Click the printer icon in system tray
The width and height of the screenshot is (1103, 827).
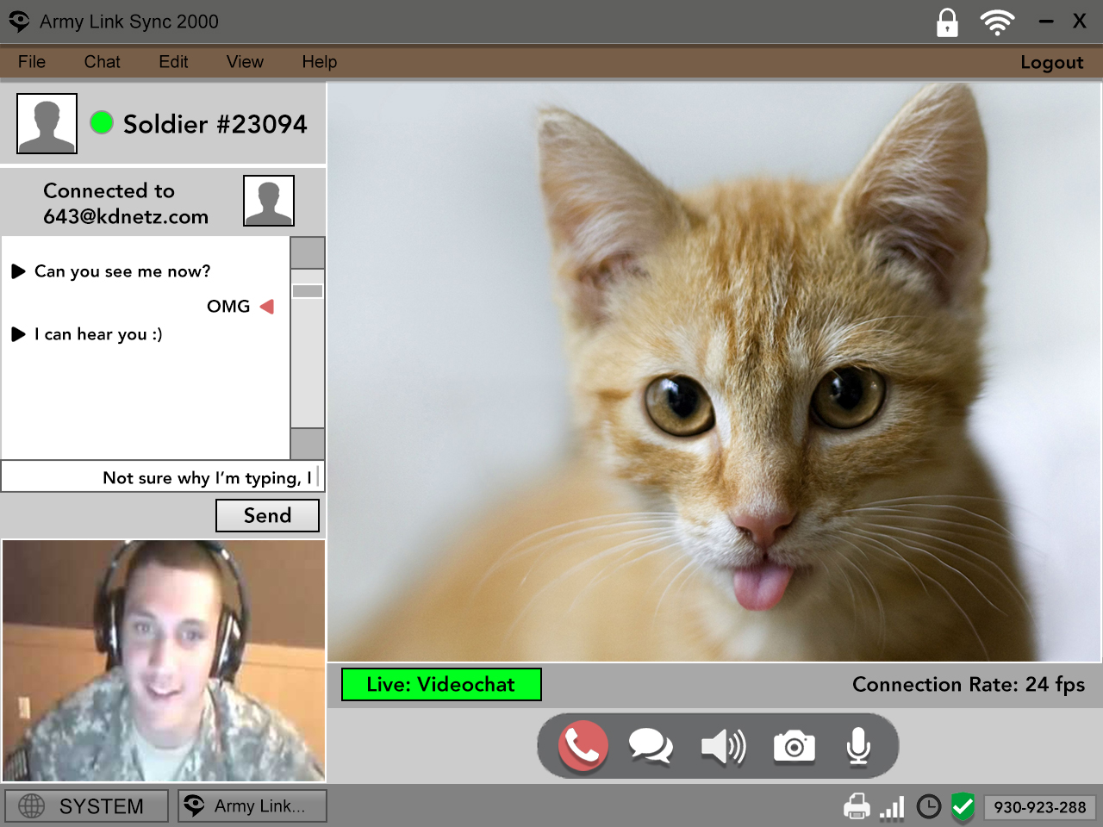pos(857,807)
